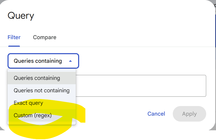The height and width of the screenshot is (140, 216).
Task: Click the blue Cancel link text
Action: click(x=156, y=114)
